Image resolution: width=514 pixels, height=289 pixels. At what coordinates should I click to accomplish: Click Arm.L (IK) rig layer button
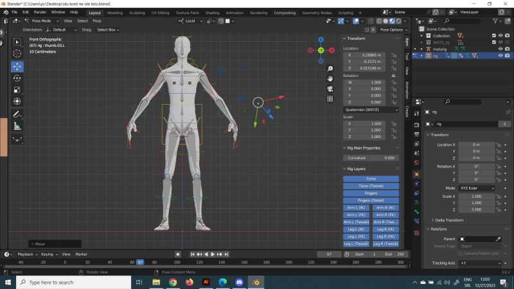coord(357,207)
